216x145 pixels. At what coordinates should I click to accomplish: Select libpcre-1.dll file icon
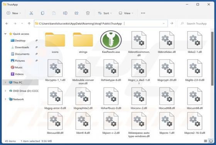[167, 121]
